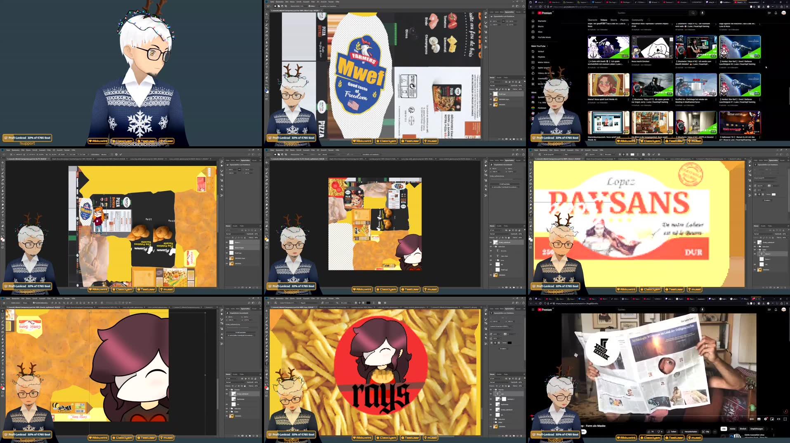The height and width of the screenshot is (443, 790).
Task: Click the Suchen search field on the channel page
Action: 652,13
